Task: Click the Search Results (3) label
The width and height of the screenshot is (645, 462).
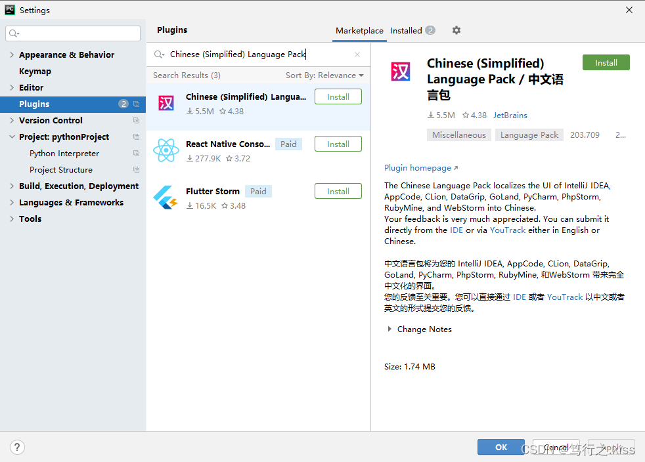Action: pos(187,75)
